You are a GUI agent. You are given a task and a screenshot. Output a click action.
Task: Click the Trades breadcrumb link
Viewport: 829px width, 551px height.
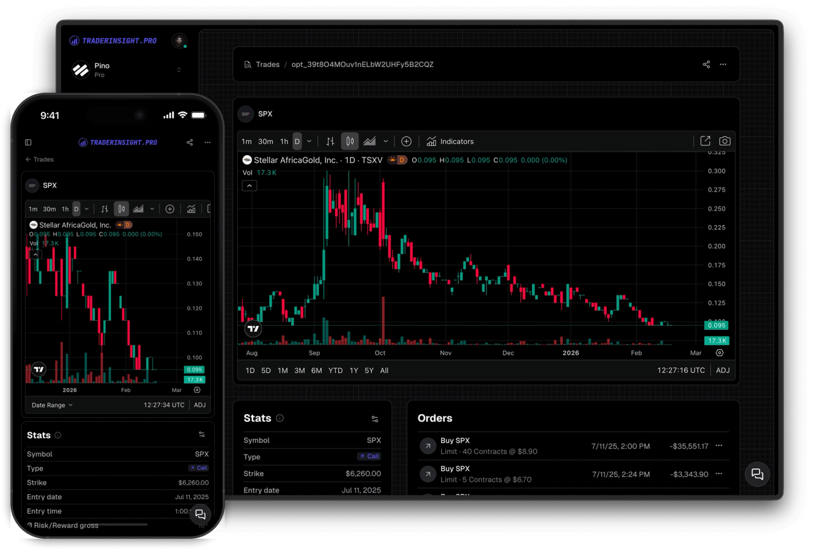coord(268,64)
